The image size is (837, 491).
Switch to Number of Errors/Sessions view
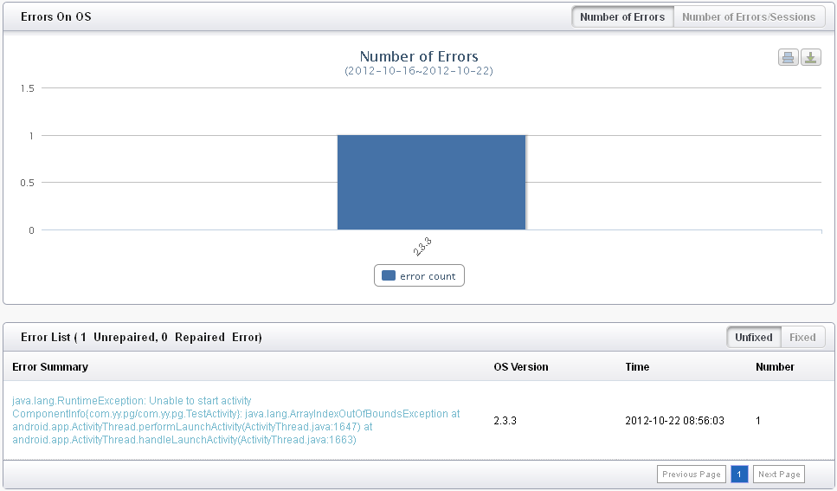coord(749,17)
